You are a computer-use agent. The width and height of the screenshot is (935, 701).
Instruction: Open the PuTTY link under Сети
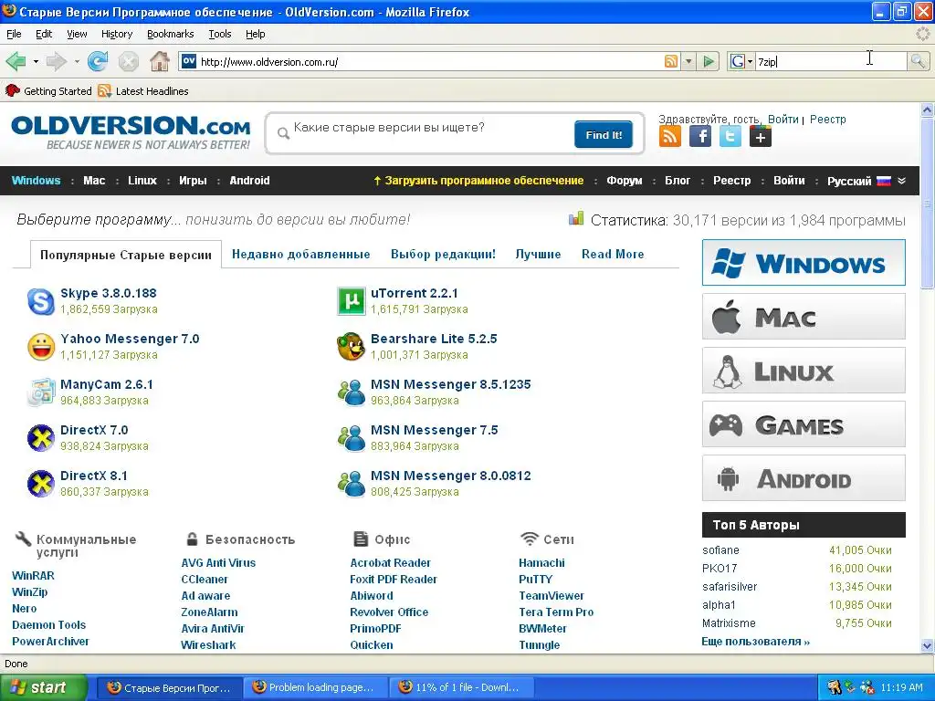click(x=535, y=580)
